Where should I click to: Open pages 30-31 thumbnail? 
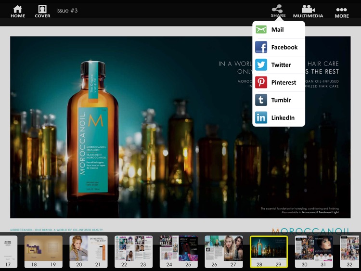314,252
